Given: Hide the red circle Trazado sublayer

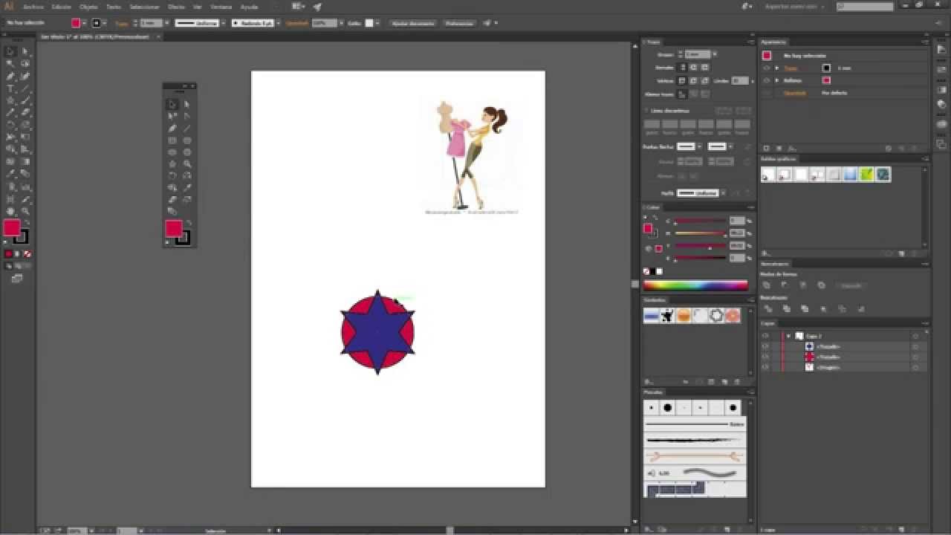Looking at the screenshot, I should click(765, 357).
